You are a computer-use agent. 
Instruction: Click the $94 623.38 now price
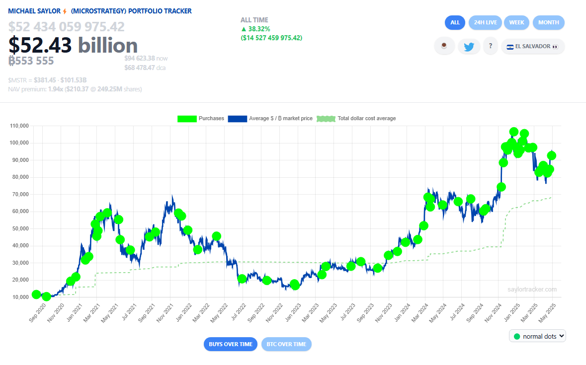[x=146, y=58]
